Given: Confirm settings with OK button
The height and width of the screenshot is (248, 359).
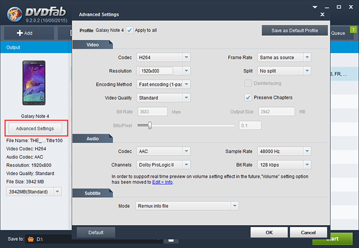Looking at the screenshot, I should point(269,233).
